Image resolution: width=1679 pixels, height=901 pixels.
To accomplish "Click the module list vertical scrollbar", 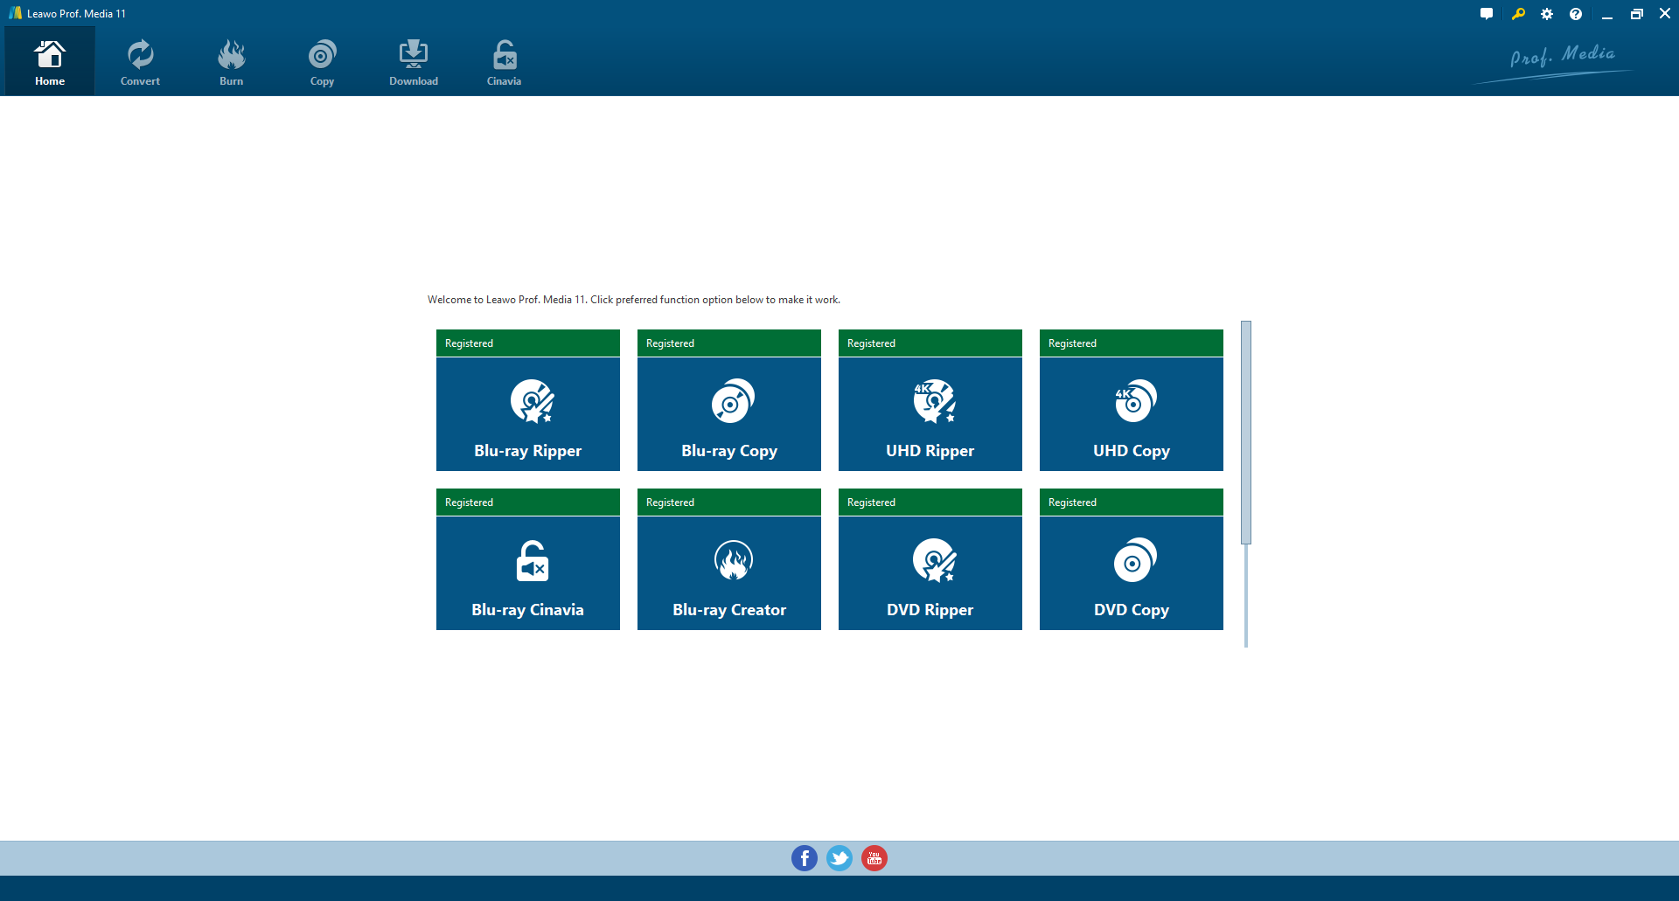I will click(1246, 433).
